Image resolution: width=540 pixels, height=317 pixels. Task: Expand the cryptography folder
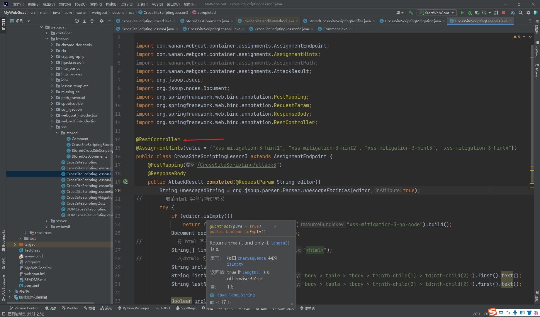pyautogui.click(x=52, y=56)
